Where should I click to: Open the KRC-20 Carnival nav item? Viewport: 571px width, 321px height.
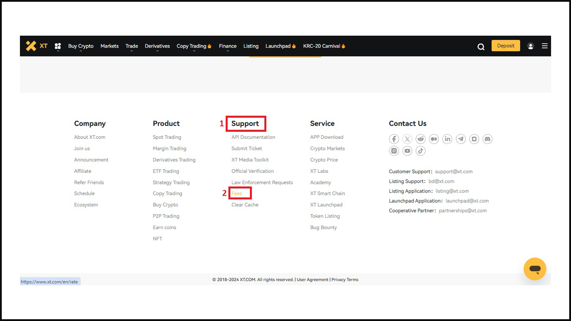click(324, 46)
